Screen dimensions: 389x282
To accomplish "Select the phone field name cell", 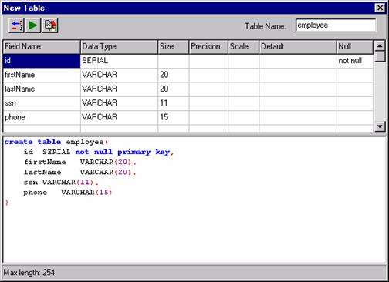I will 42,117.
